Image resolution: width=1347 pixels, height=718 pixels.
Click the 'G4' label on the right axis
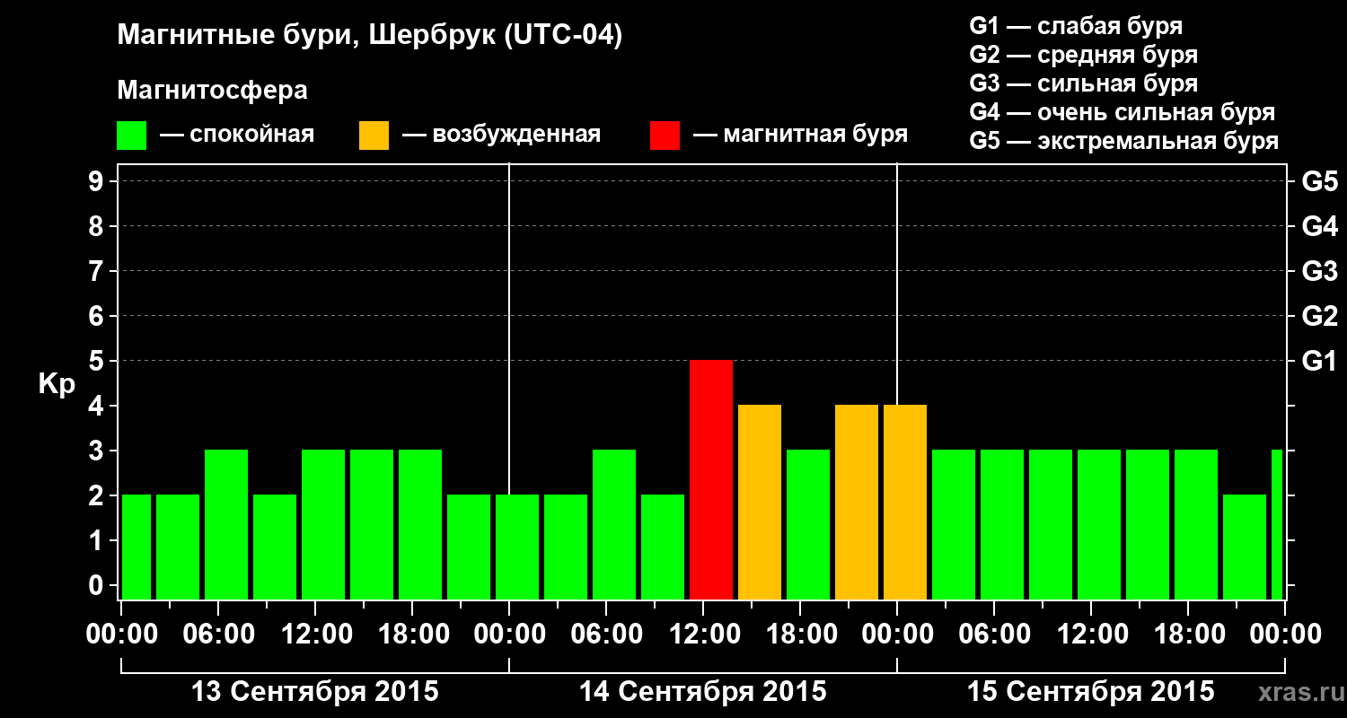[1320, 227]
